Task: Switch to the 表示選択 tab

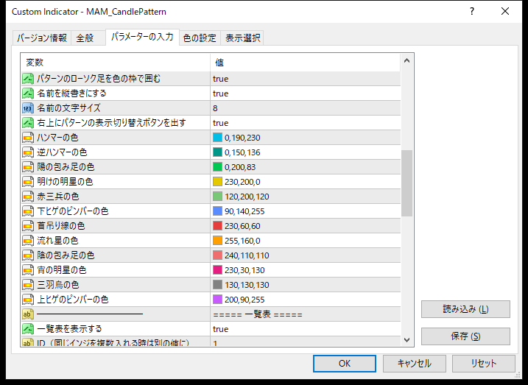Action: 242,38
